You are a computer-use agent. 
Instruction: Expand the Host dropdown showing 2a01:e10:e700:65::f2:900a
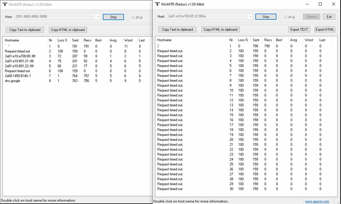pyautogui.click(x=250, y=17)
